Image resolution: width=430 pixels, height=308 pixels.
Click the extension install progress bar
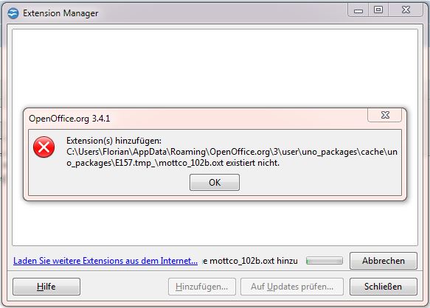click(x=325, y=261)
